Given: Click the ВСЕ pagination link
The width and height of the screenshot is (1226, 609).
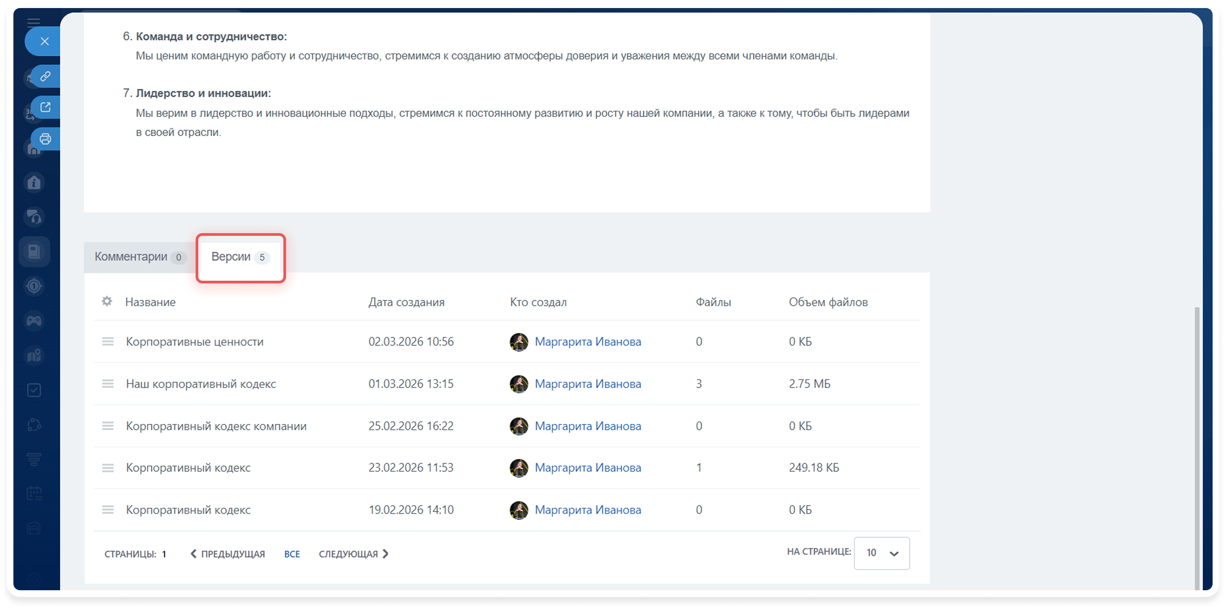Looking at the screenshot, I should point(292,554).
